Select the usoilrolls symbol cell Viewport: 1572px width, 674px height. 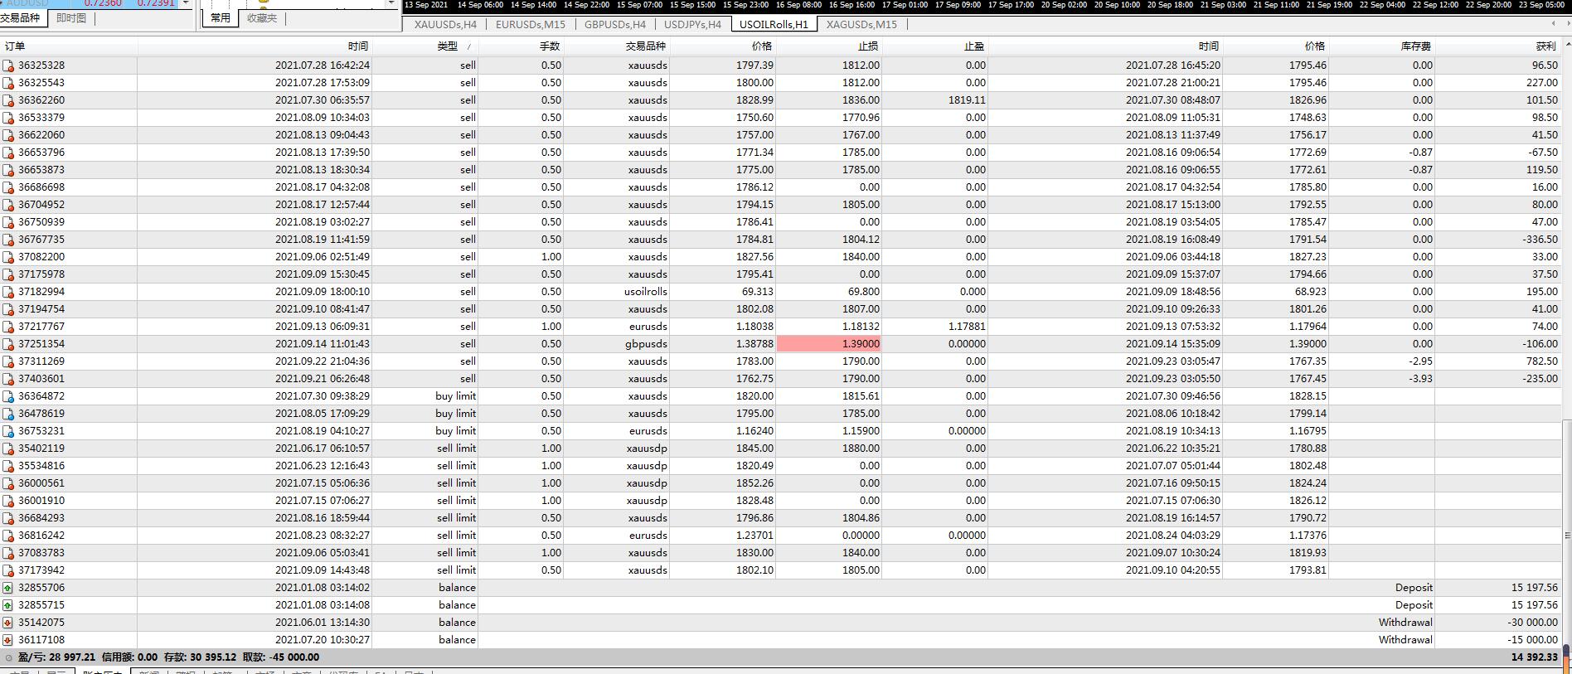point(617,292)
